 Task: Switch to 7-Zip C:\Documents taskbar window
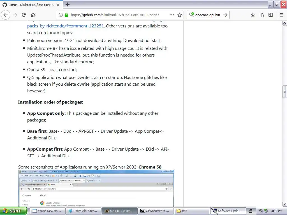[156, 211]
